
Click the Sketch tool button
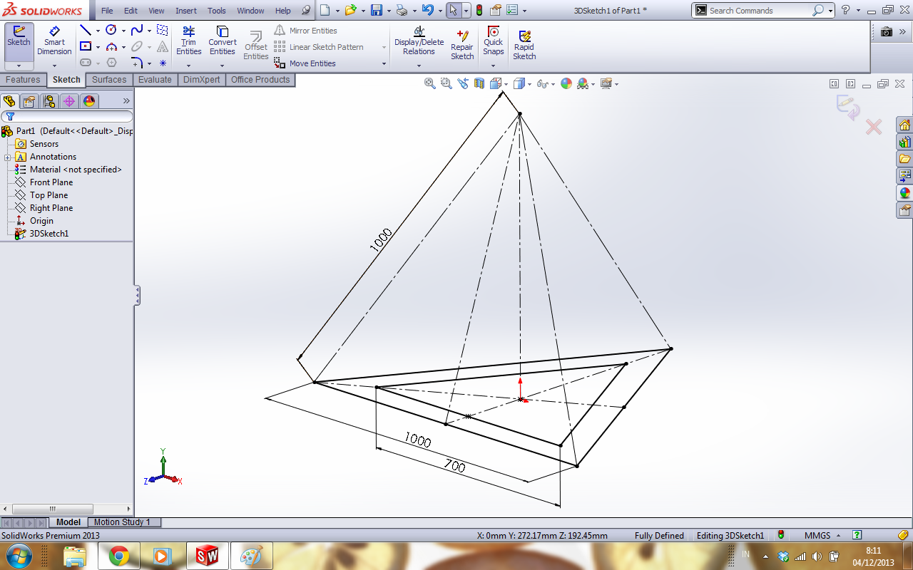19,41
